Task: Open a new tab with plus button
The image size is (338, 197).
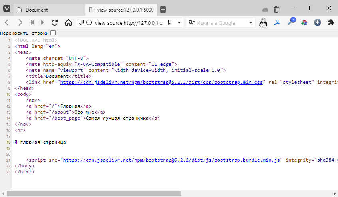Action: click(x=163, y=10)
